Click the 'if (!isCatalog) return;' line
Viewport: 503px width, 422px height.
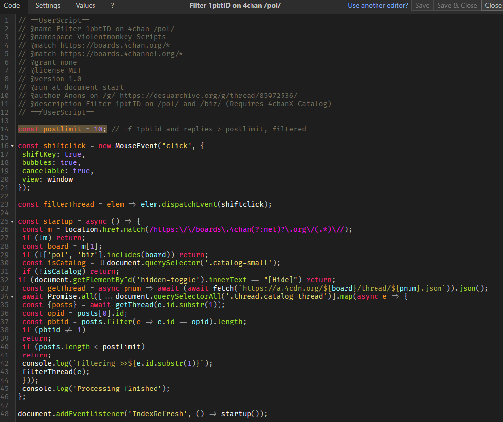click(70, 271)
